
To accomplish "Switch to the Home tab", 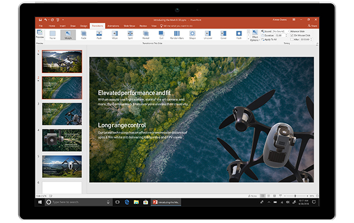I will point(52,26).
